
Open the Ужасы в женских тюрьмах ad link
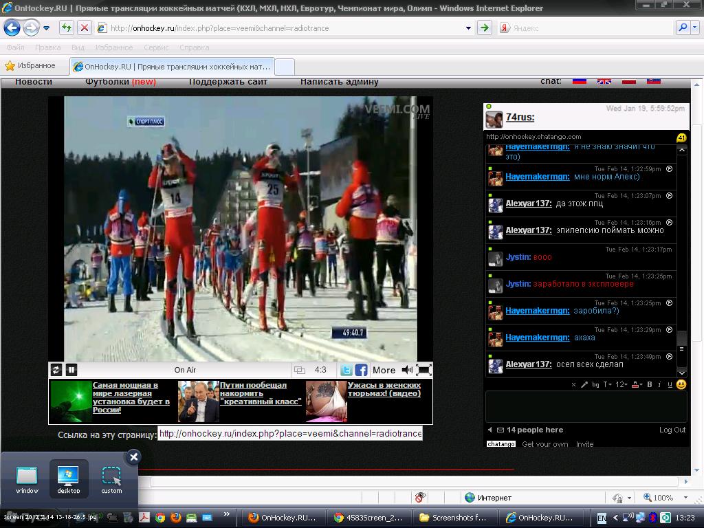point(384,389)
